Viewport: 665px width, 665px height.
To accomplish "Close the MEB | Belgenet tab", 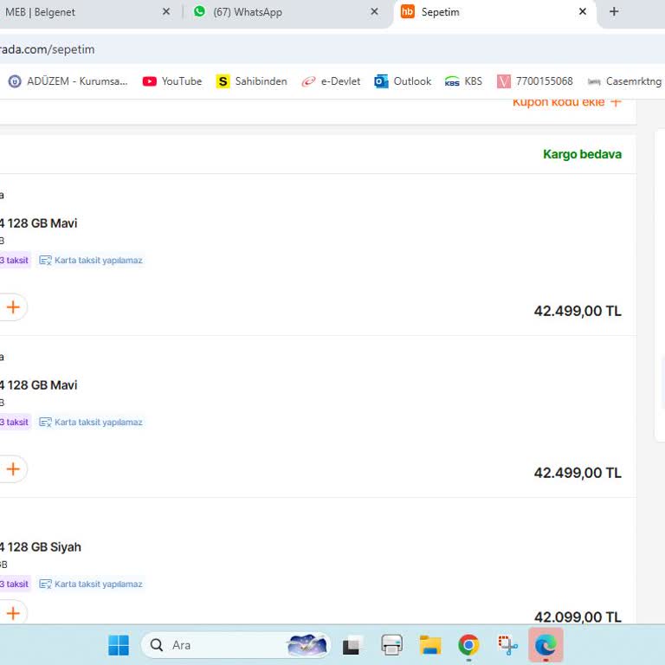I will click(166, 12).
